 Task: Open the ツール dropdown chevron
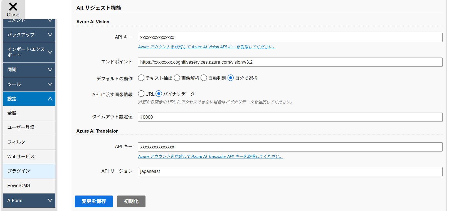pos(50,84)
